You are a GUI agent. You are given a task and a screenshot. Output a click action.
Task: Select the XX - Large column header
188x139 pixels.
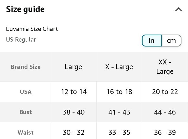[x=165, y=67]
